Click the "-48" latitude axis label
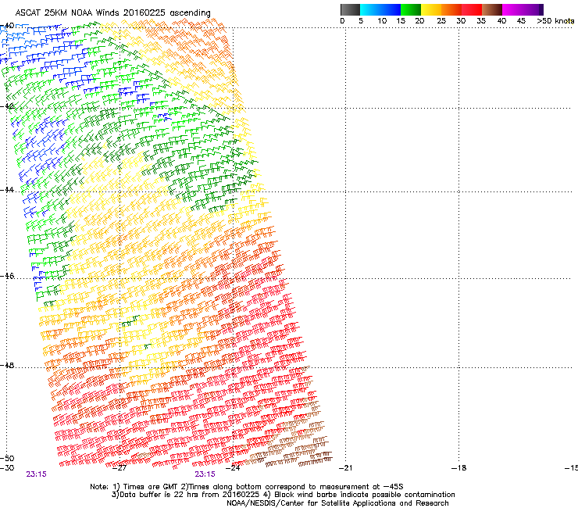This screenshot has height=508, width=578. [7, 365]
